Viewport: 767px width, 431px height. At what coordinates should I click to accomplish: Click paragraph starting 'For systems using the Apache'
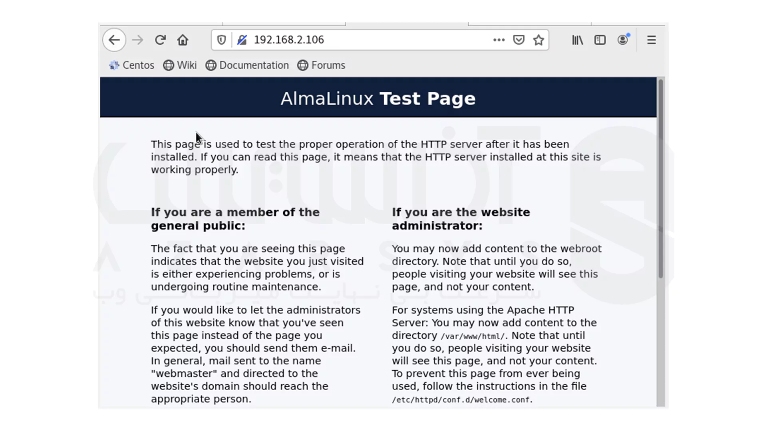(495, 354)
